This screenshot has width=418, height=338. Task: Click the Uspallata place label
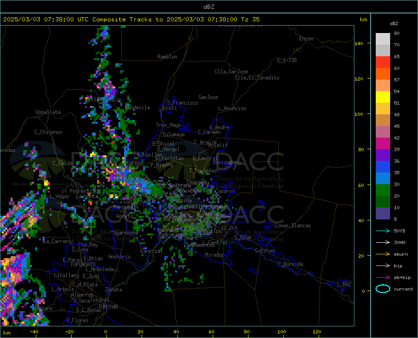click(48, 112)
